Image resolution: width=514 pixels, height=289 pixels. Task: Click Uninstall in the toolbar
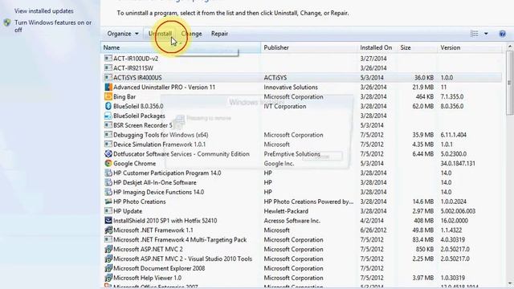pyautogui.click(x=160, y=34)
